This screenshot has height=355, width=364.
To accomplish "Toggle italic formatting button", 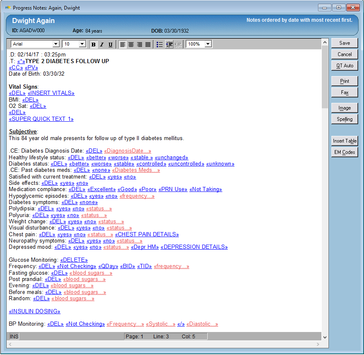I will 102,44.
